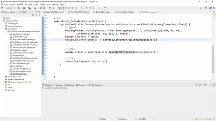Switch to HappyHotelApp/pom.xml editor tab
Image resolution: width=216 pixels, height=121 pixels.
coord(53,12)
